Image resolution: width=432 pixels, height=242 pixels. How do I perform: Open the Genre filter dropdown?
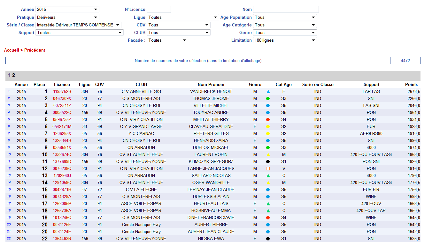point(285,32)
